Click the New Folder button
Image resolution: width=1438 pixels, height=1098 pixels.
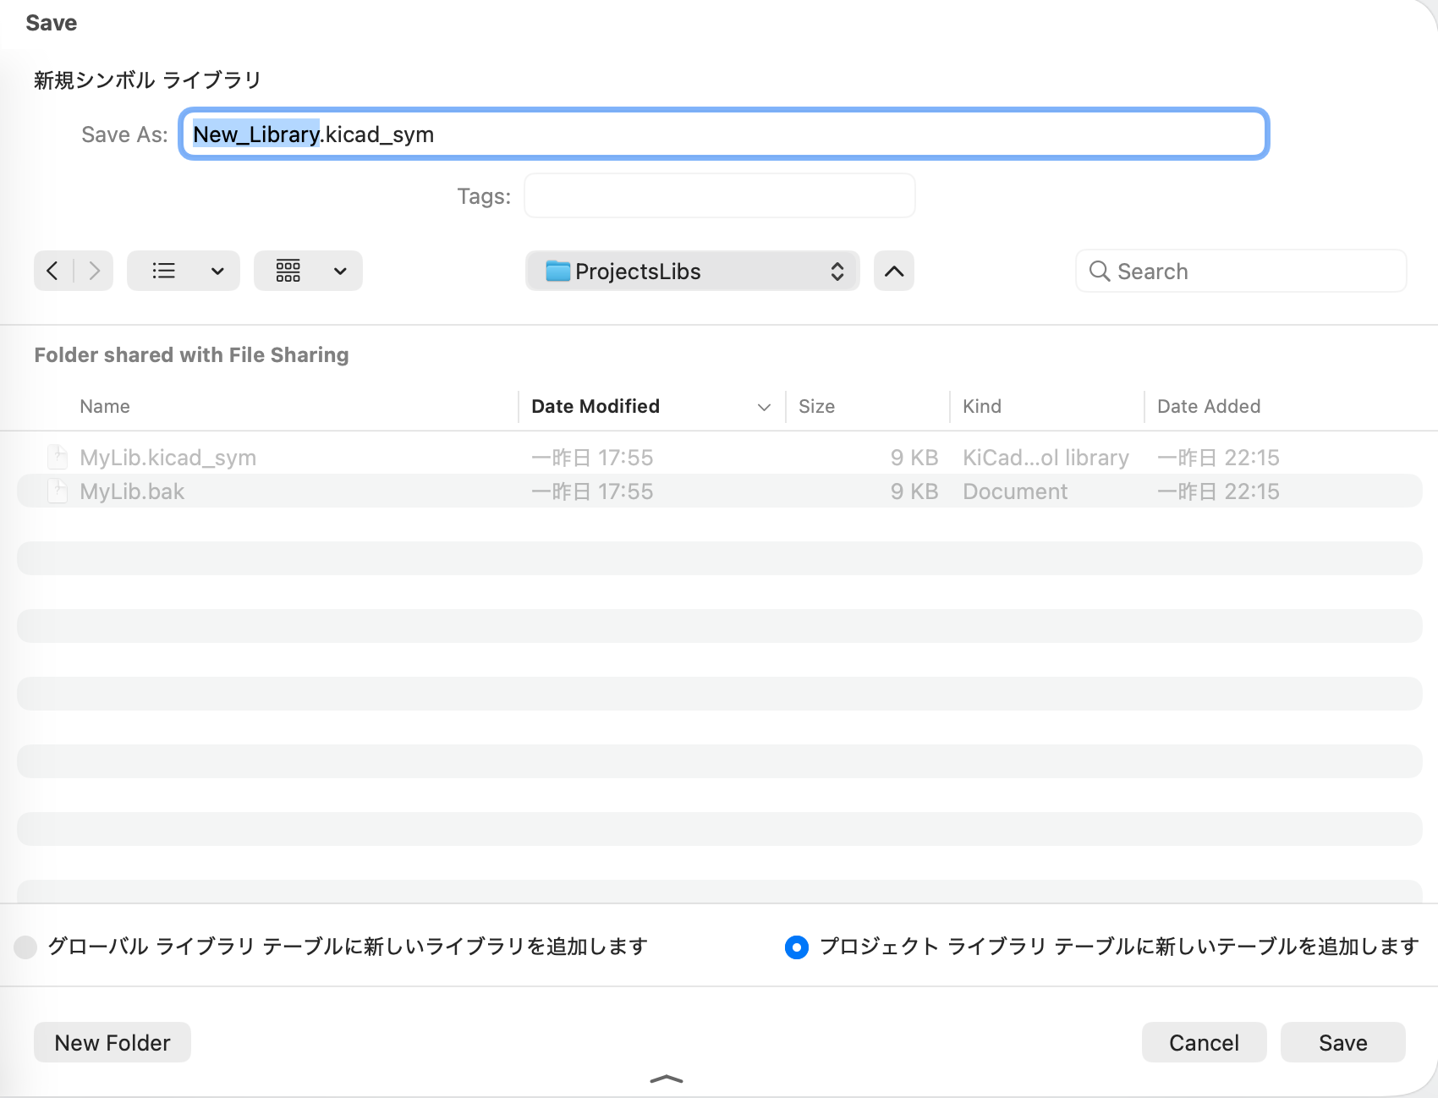coord(113,1042)
